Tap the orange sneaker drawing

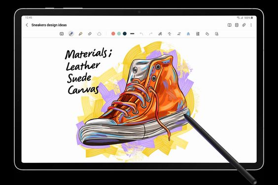coord(134,100)
